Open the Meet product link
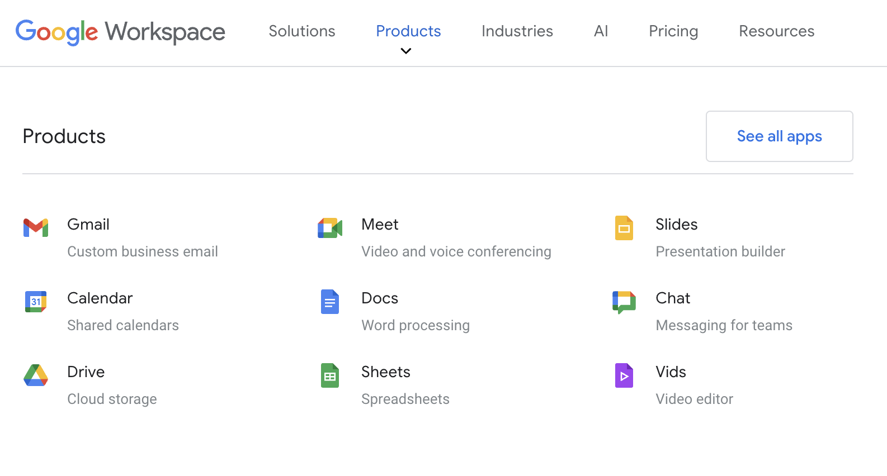Image resolution: width=887 pixels, height=476 pixels. click(380, 225)
